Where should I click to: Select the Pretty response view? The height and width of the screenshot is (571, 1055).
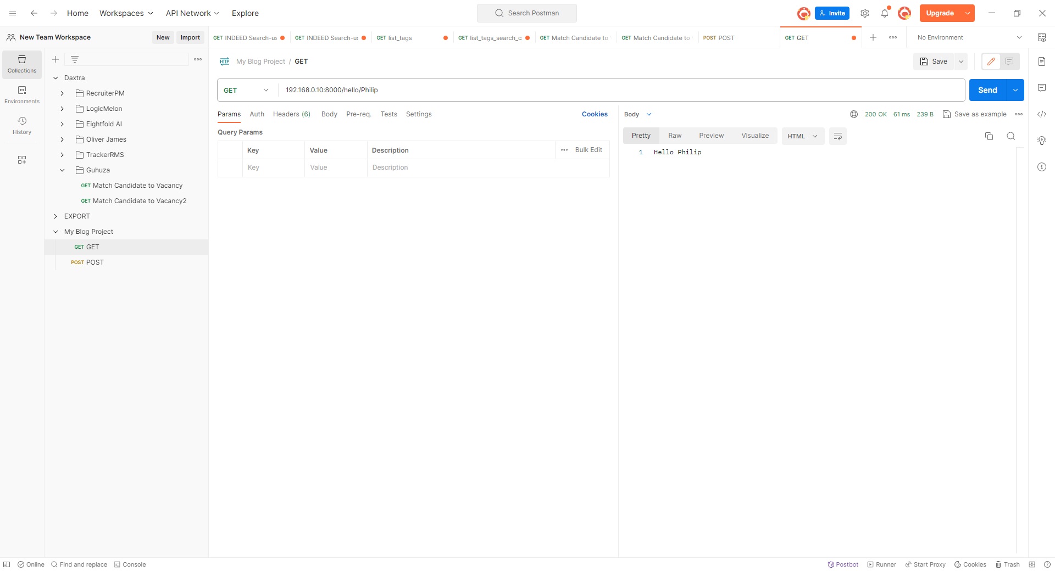coord(641,136)
